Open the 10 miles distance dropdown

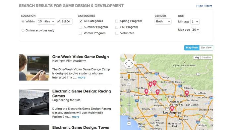[x=46, y=21]
